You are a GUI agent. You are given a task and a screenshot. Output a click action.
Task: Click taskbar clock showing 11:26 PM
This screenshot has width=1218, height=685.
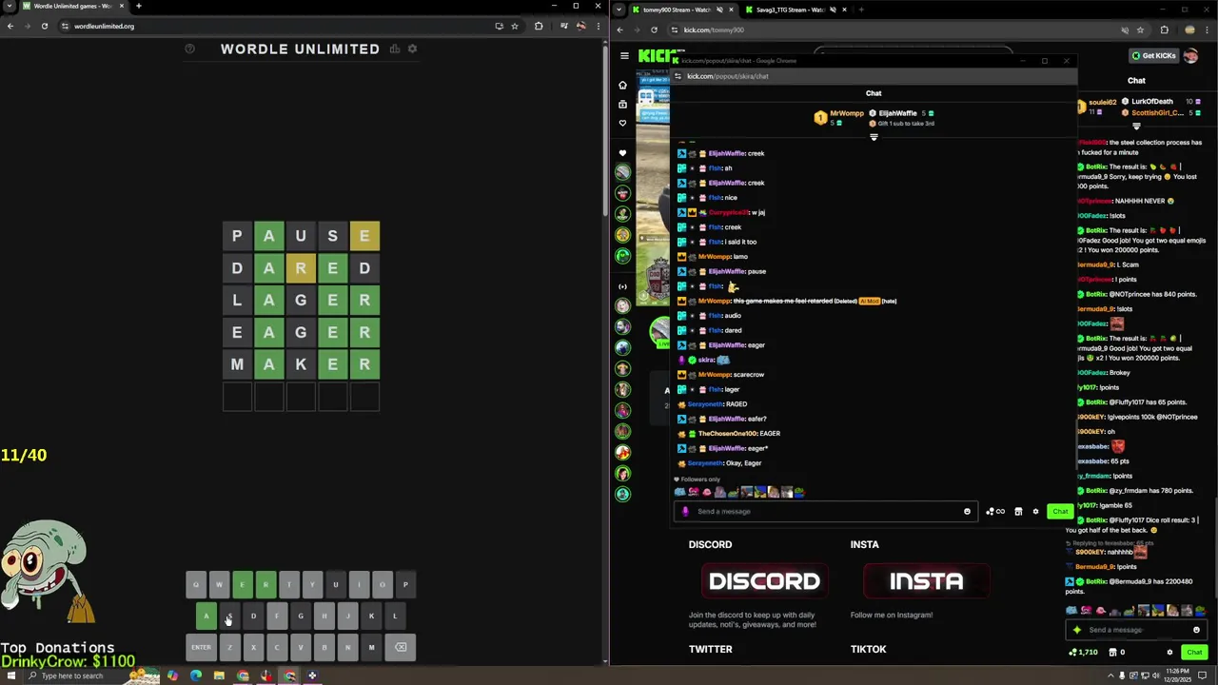click(1177, 675)
